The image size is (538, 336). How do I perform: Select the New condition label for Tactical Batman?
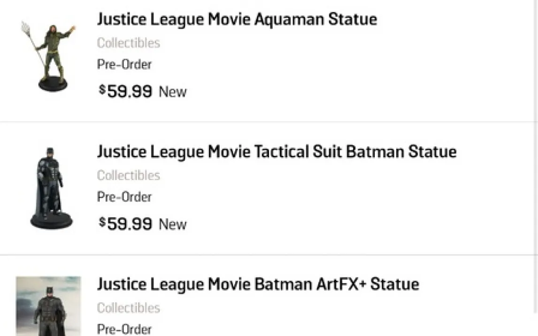[x=173, y=224]
